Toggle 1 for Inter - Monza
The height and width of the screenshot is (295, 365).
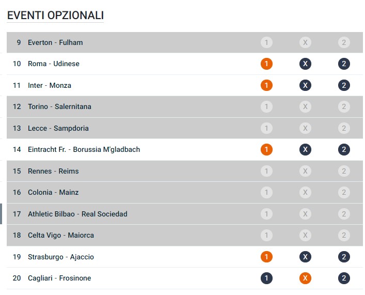point(266,85)
